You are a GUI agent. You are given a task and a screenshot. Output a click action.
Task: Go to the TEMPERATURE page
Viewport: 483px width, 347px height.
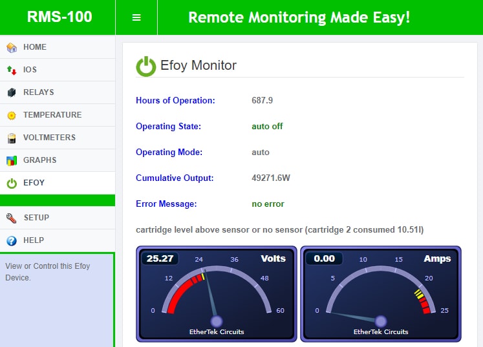[52, 115]
